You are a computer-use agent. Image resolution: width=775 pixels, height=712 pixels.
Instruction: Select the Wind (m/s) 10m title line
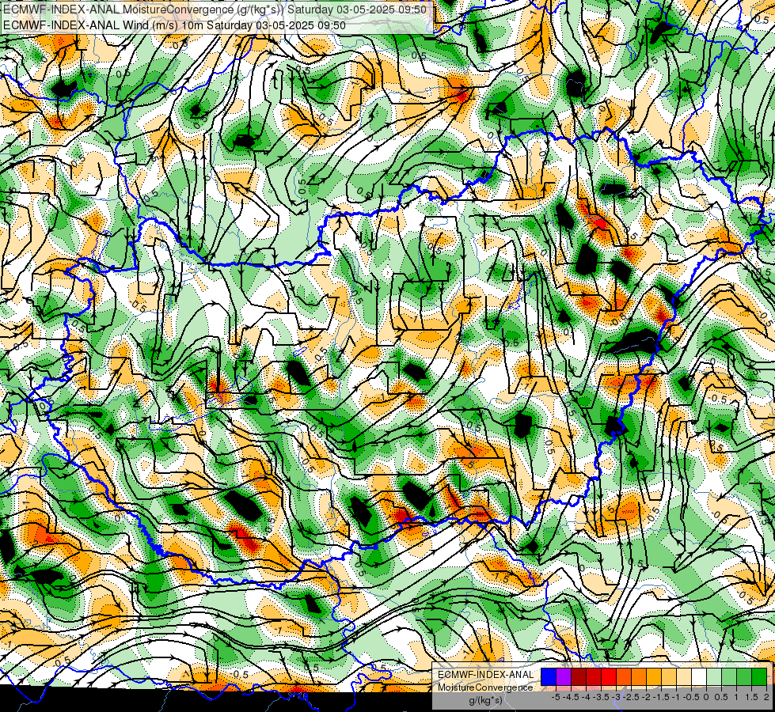(x=174, y=25)
